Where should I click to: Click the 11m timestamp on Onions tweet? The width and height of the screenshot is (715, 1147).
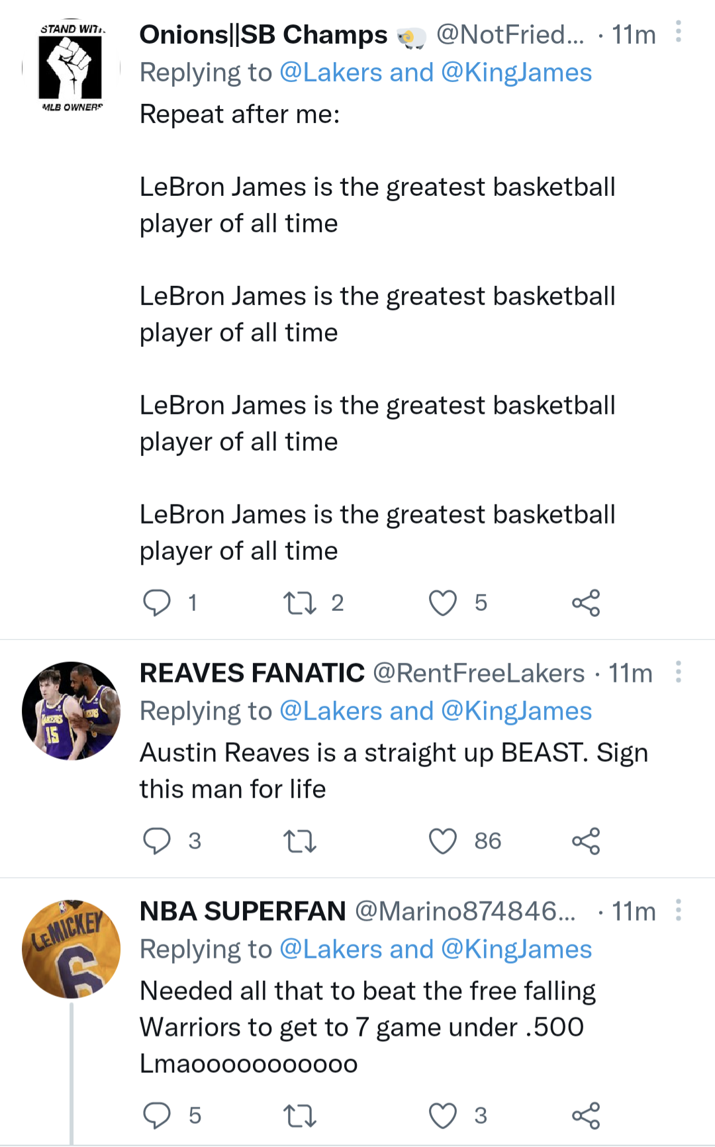(632, 34)
